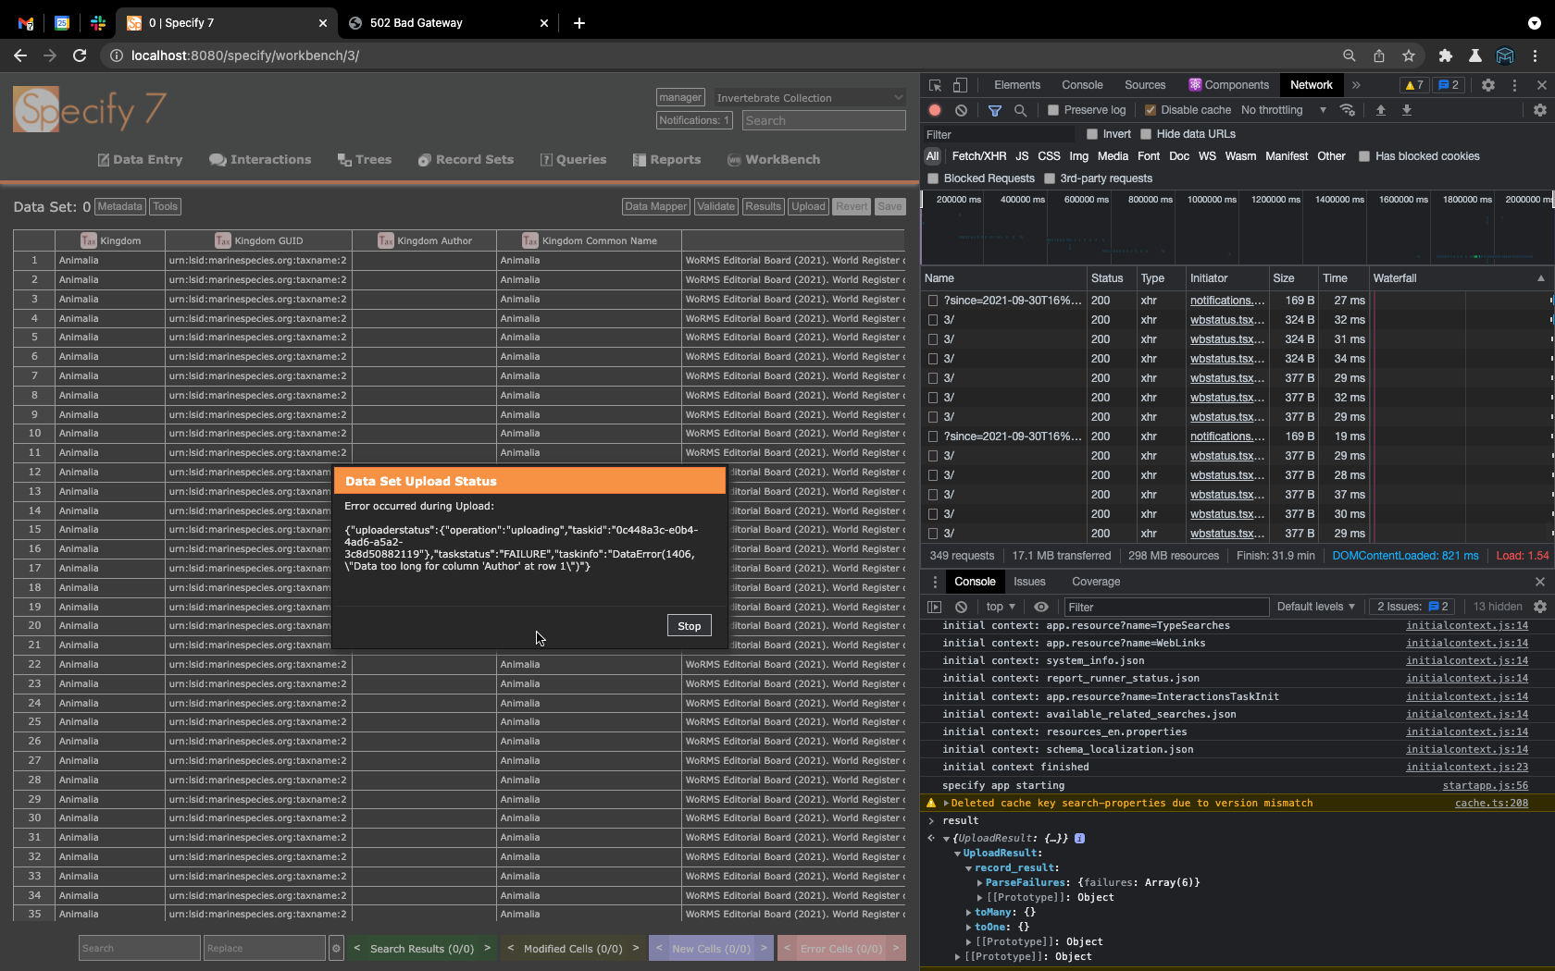1555x971 pixels.
Task: Reload the page in browser toolbar
Action: 80,55
